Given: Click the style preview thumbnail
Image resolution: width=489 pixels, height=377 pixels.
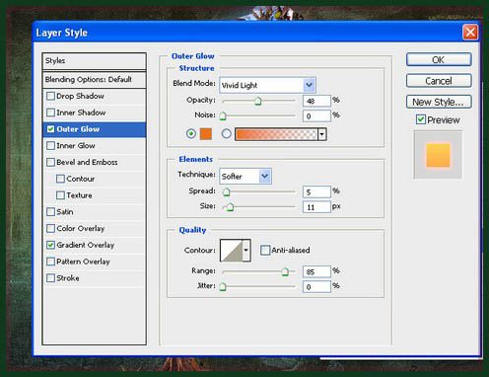Looking at the screenshot, I should 438,155.
